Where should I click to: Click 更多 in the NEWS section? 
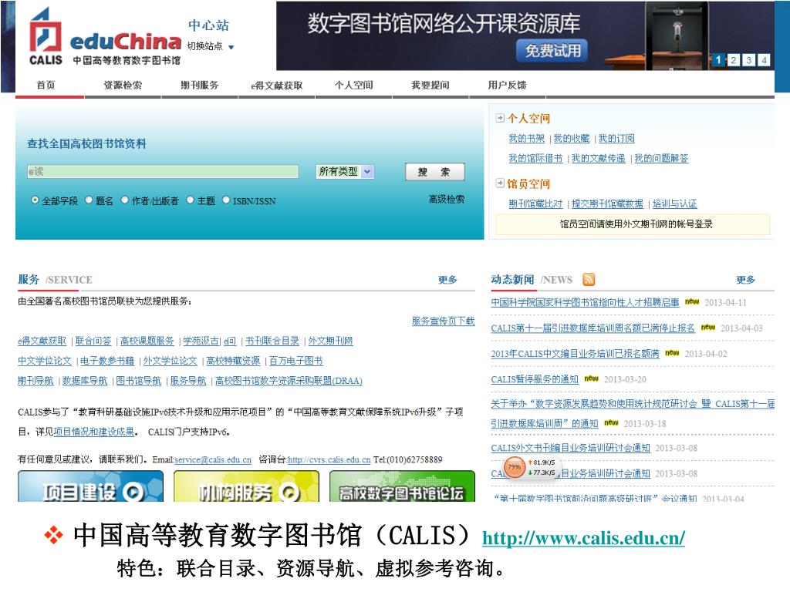[746, 280]
